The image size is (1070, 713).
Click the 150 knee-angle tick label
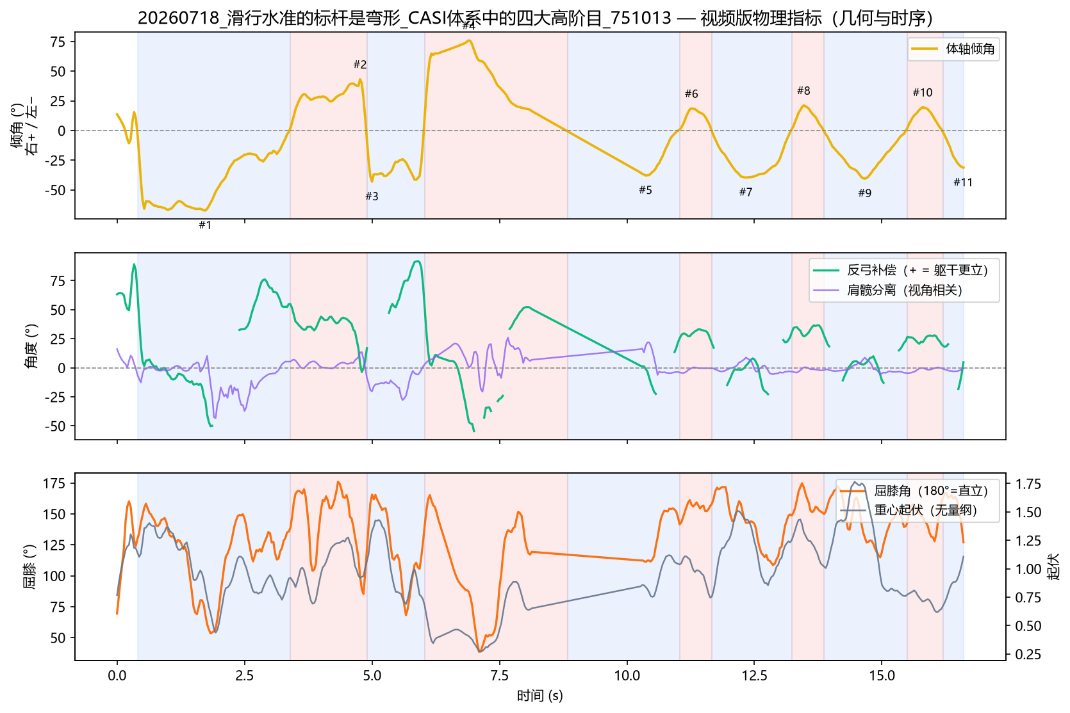click(55, 514)
